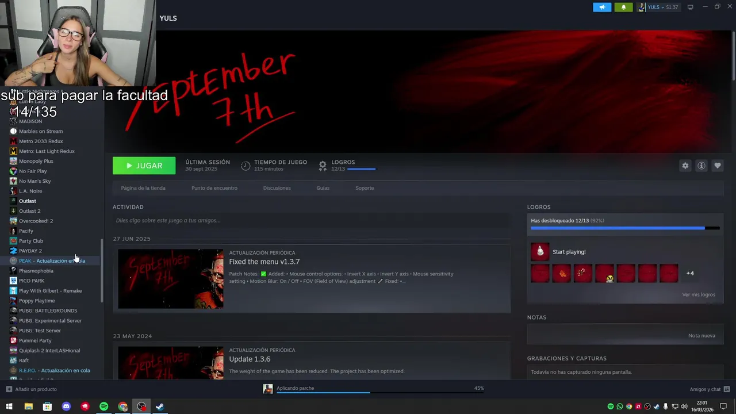Open the 27 Jun 2025 update thumbnail
This screenshot has width=736, height=414.
coord(171,279)
